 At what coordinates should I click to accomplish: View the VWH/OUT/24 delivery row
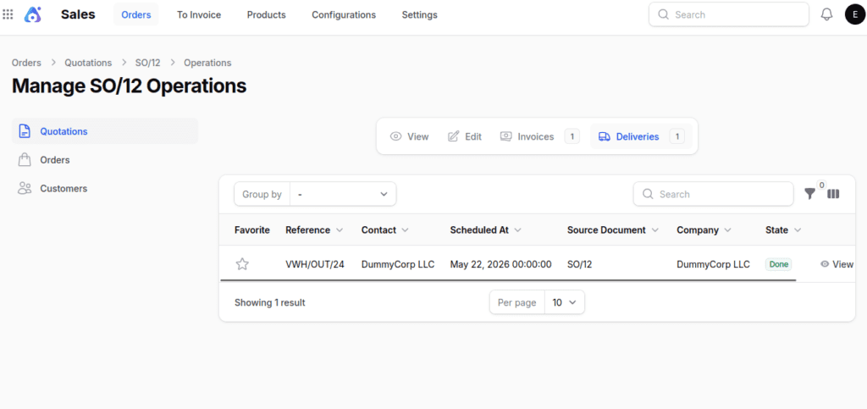pyautogui.click(x=837, y=264)
